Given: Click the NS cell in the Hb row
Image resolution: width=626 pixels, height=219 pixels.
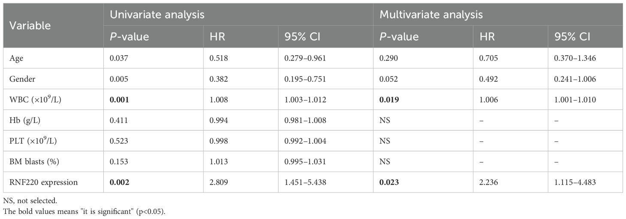Looking at the screenshot, I should pos(385,120).
